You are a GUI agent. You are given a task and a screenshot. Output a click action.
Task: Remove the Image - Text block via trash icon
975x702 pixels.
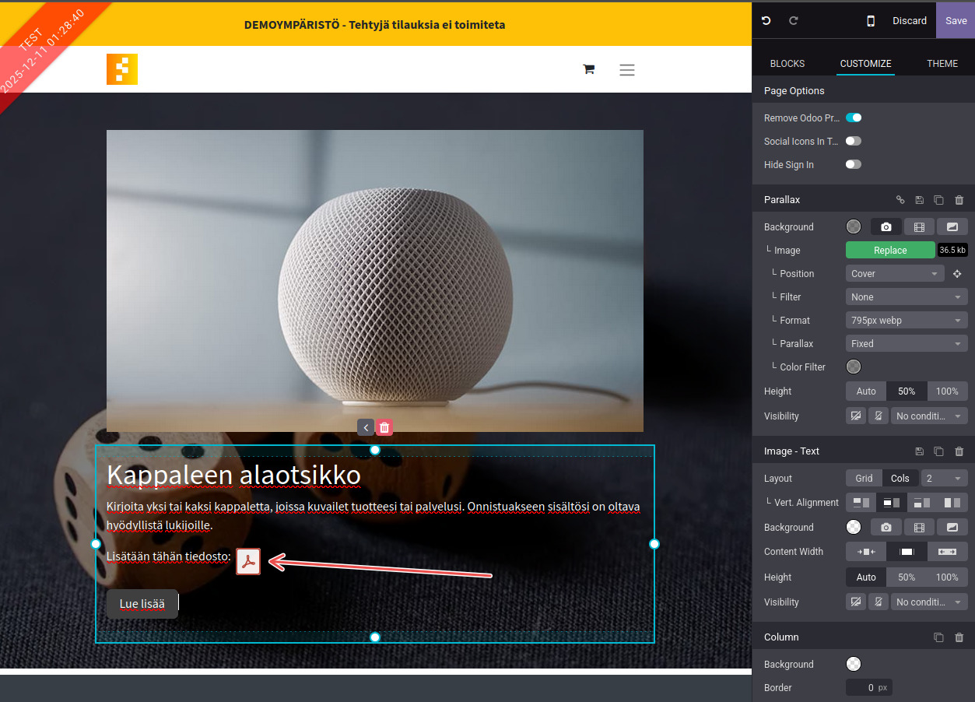(959, 451)
